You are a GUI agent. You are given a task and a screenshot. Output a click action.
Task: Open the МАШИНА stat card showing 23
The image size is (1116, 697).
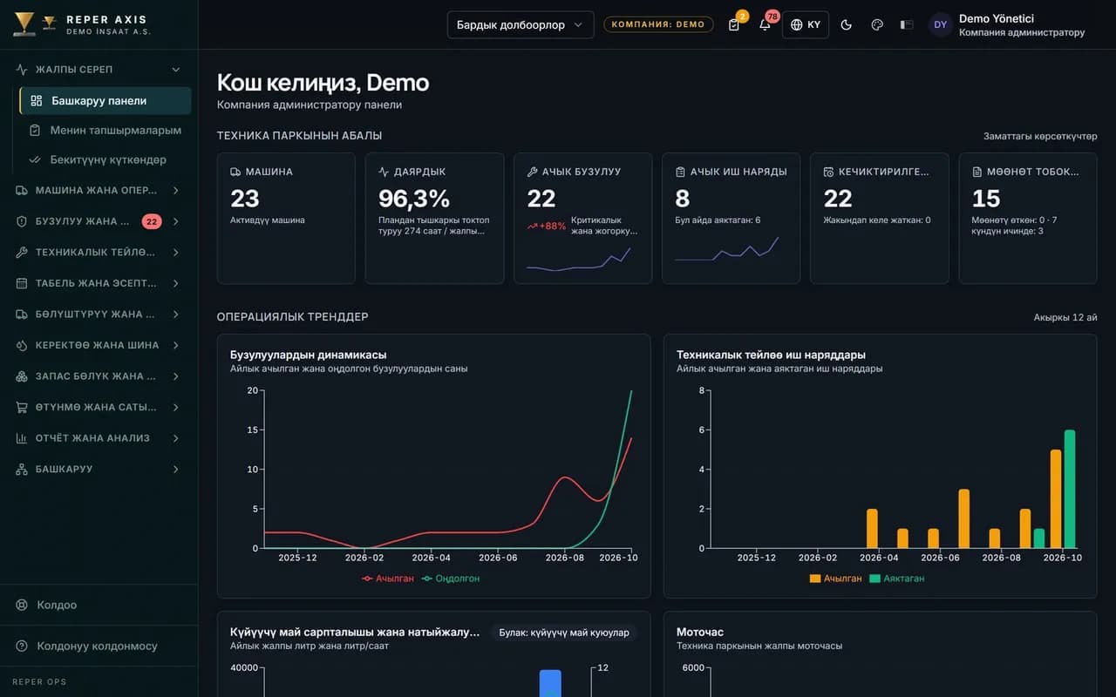point(286,219)
